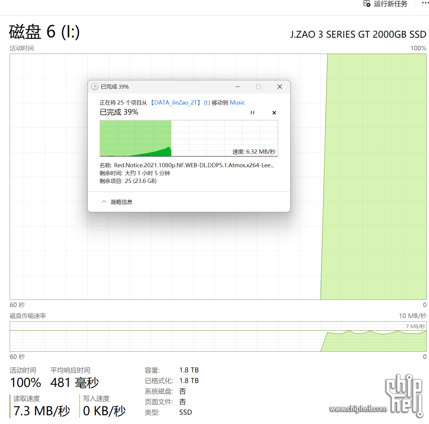
Task: Open the Music destination link
Action: tap(237, 102)
